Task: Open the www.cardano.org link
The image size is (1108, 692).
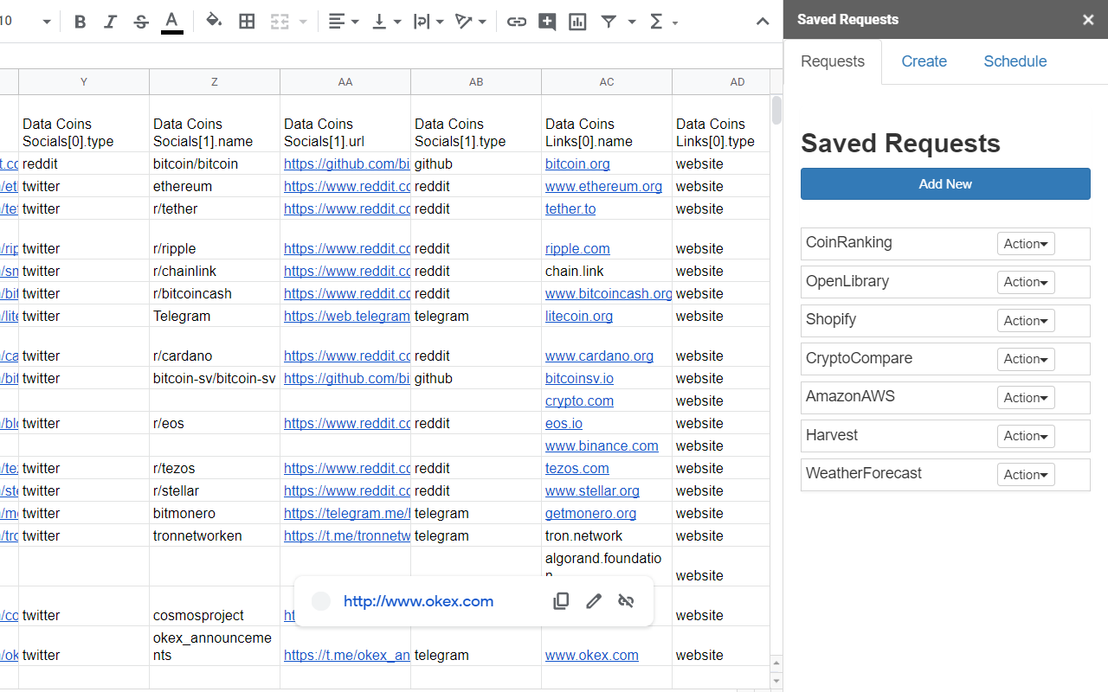Action: pyautogui.click(x=599, y=356)
